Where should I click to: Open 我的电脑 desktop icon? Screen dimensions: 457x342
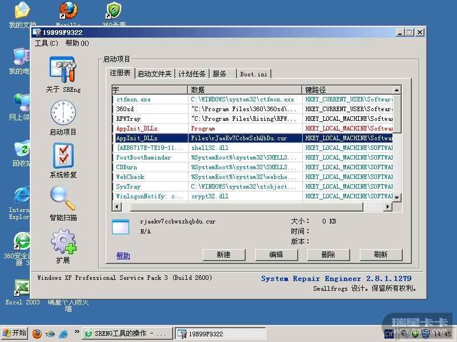tap(22, 56)
